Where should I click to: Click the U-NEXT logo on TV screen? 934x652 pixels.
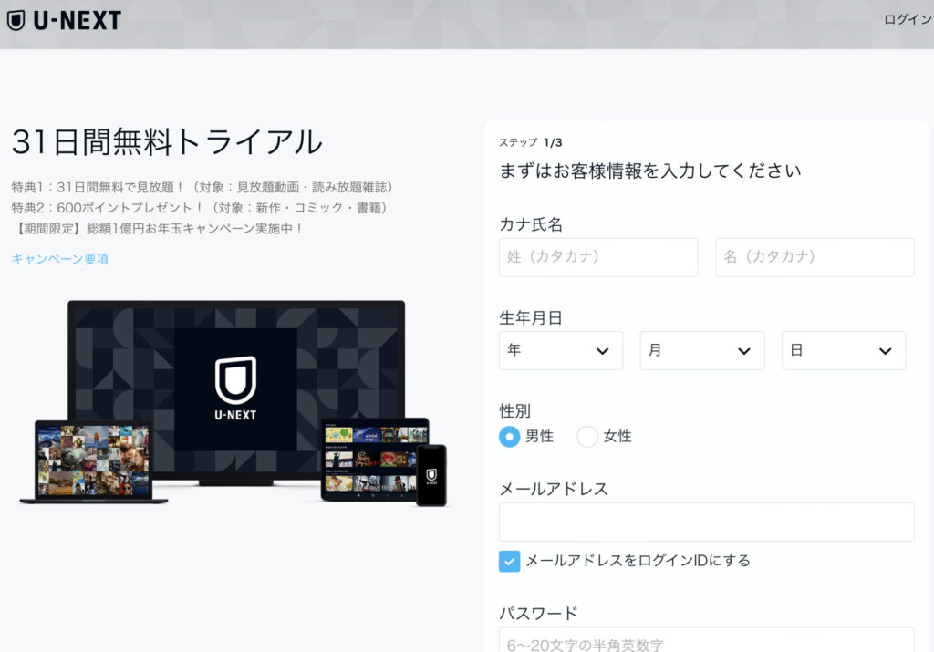click(235, 388)
